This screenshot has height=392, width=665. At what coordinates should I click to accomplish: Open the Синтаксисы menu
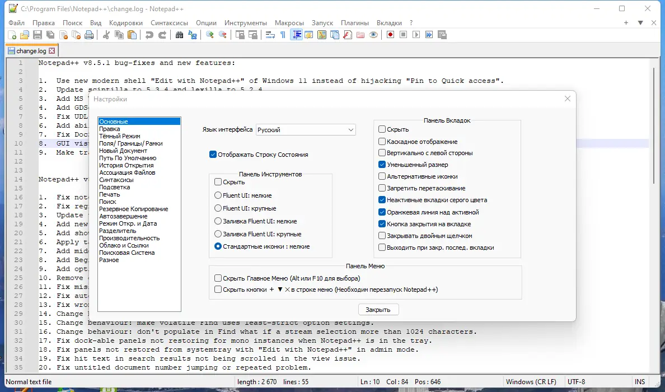(169, 23)
